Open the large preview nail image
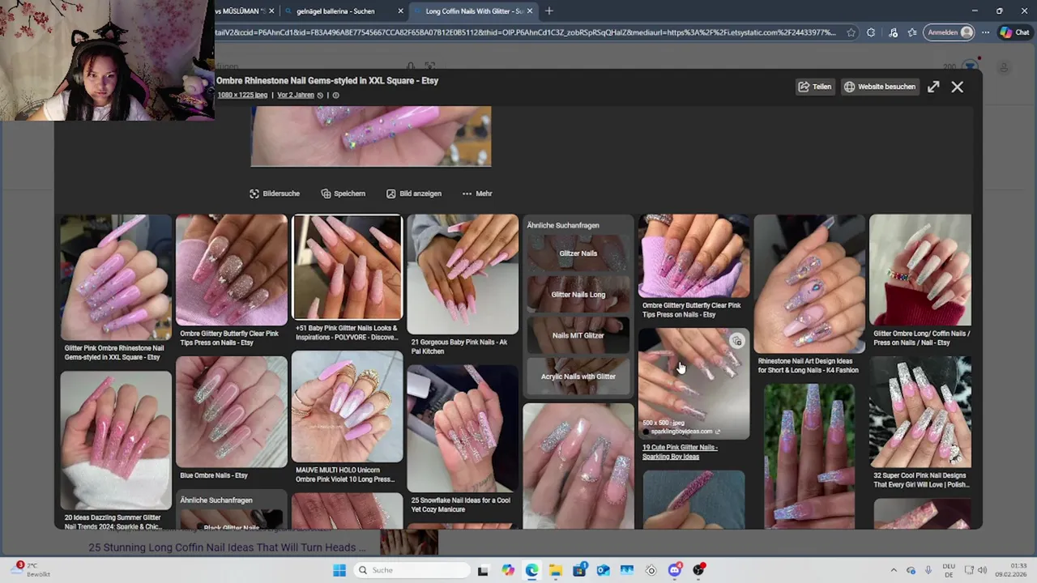The height and width of the screenshot is (583, 1037). pos(371,136)
